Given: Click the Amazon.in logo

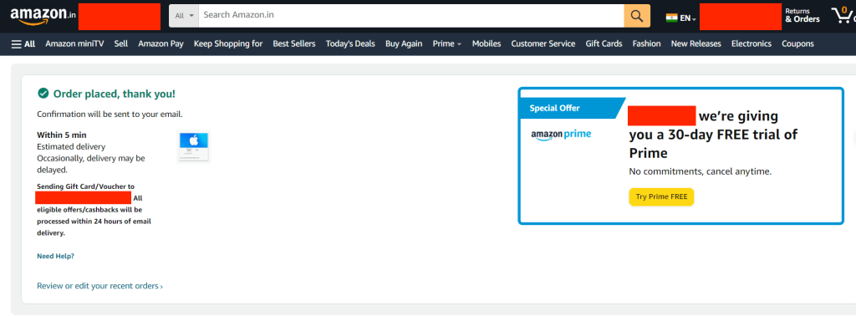Looking at the screenshot, I should pyautogui.click(x=43, y=16).
